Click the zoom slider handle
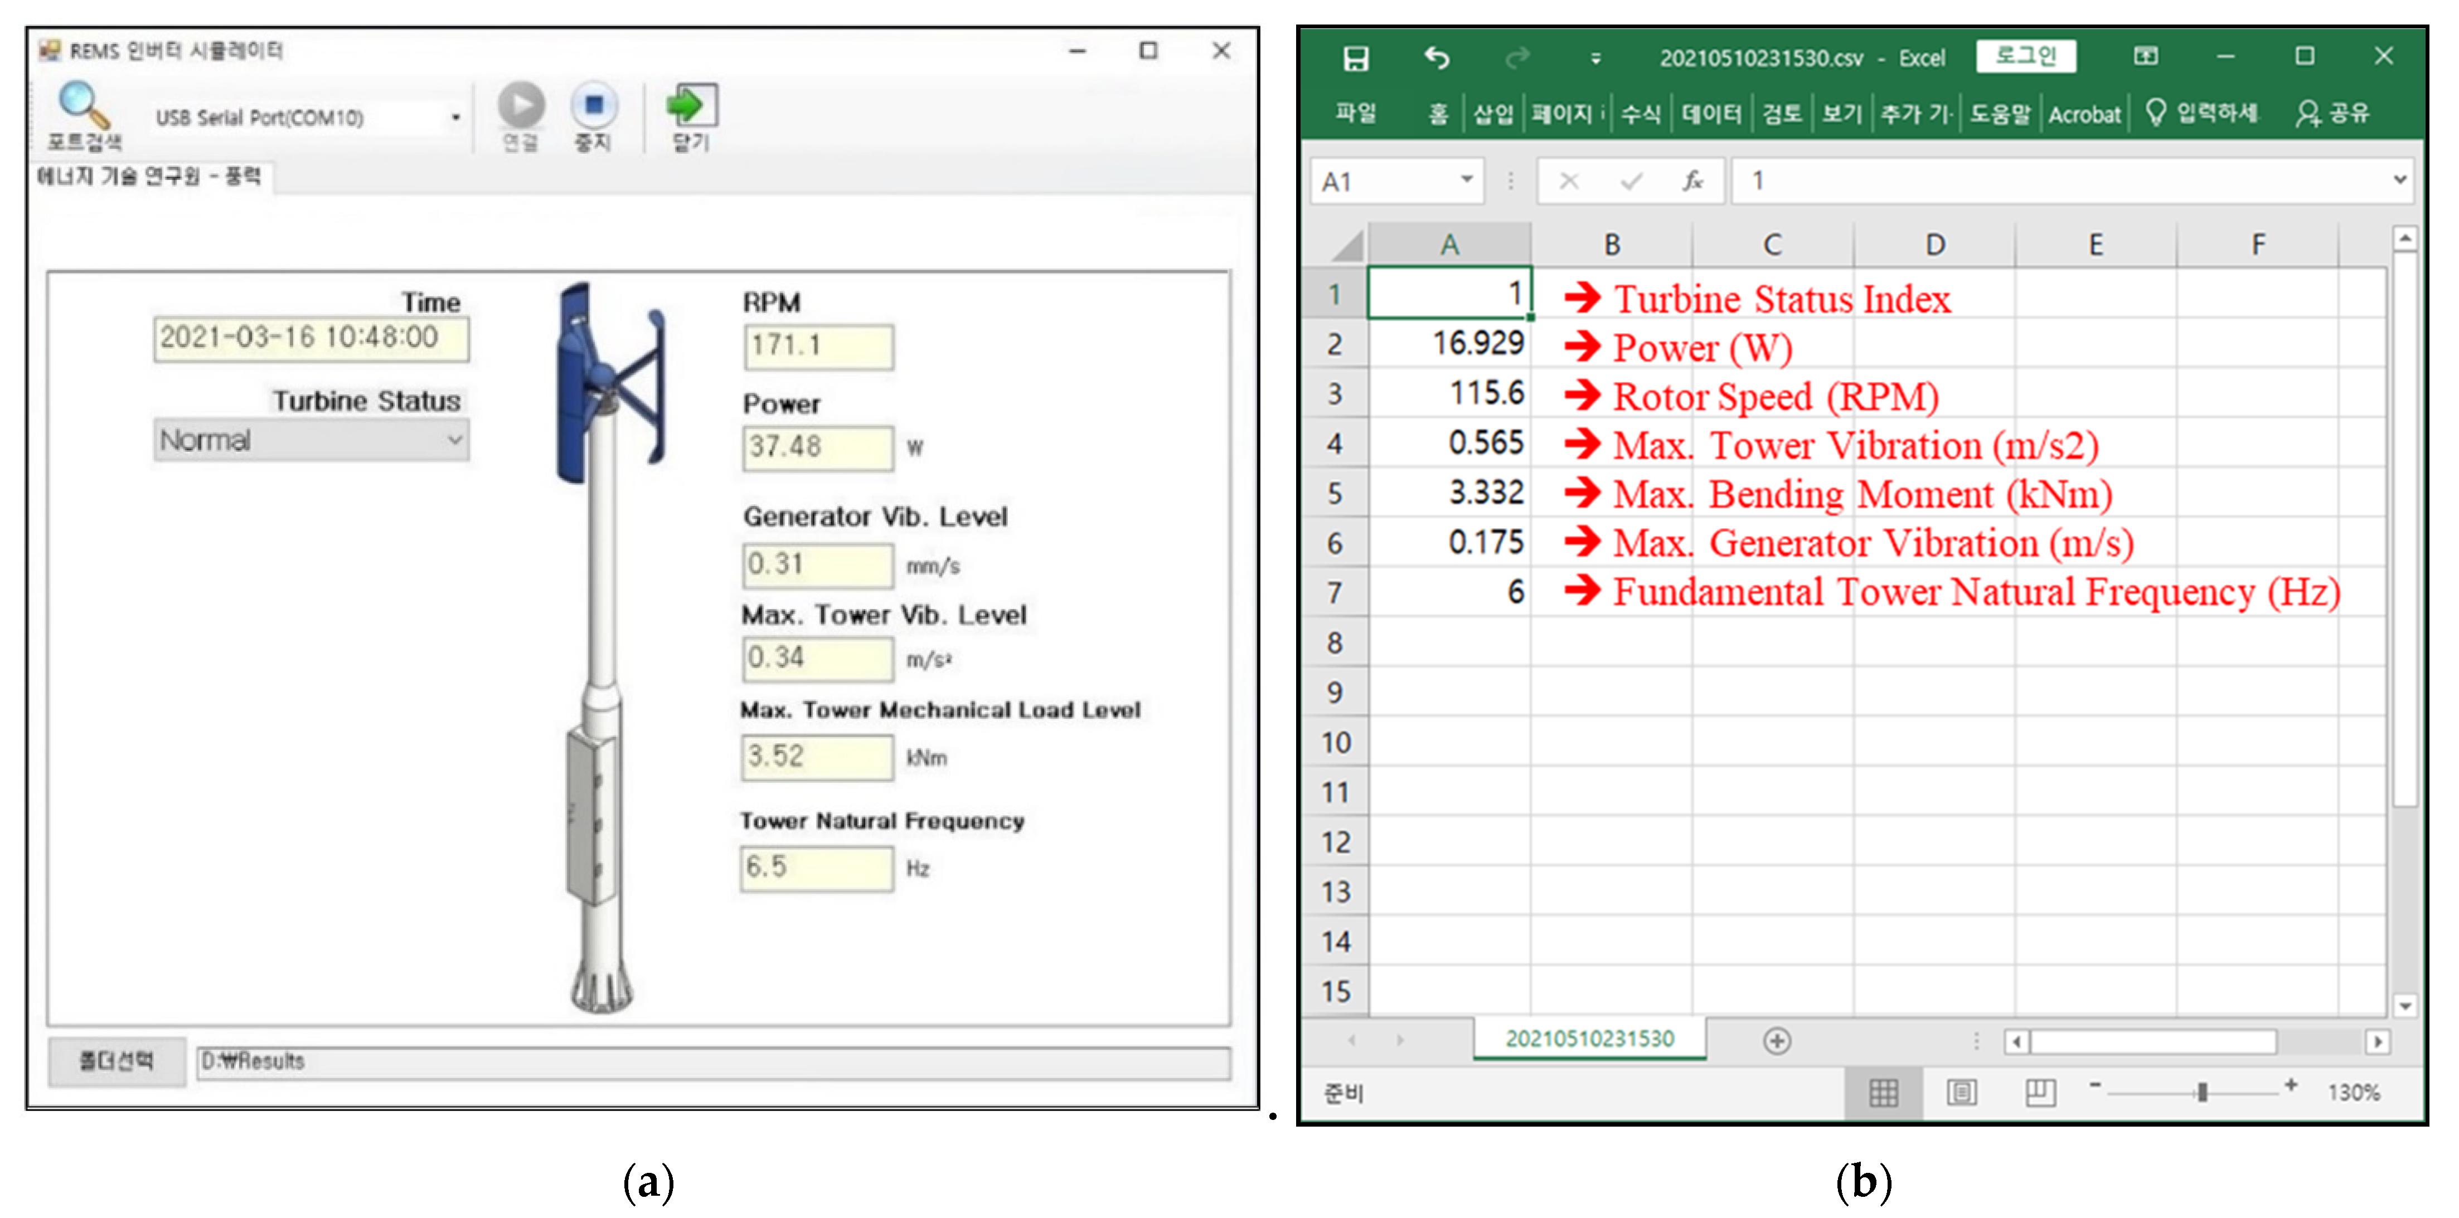This screenshot has height=1218, width=2459. [x=2202, y=1092]
